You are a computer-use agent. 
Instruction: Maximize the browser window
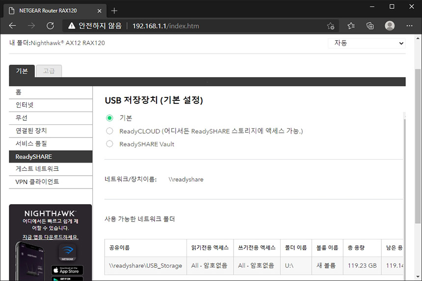(392, 6)
